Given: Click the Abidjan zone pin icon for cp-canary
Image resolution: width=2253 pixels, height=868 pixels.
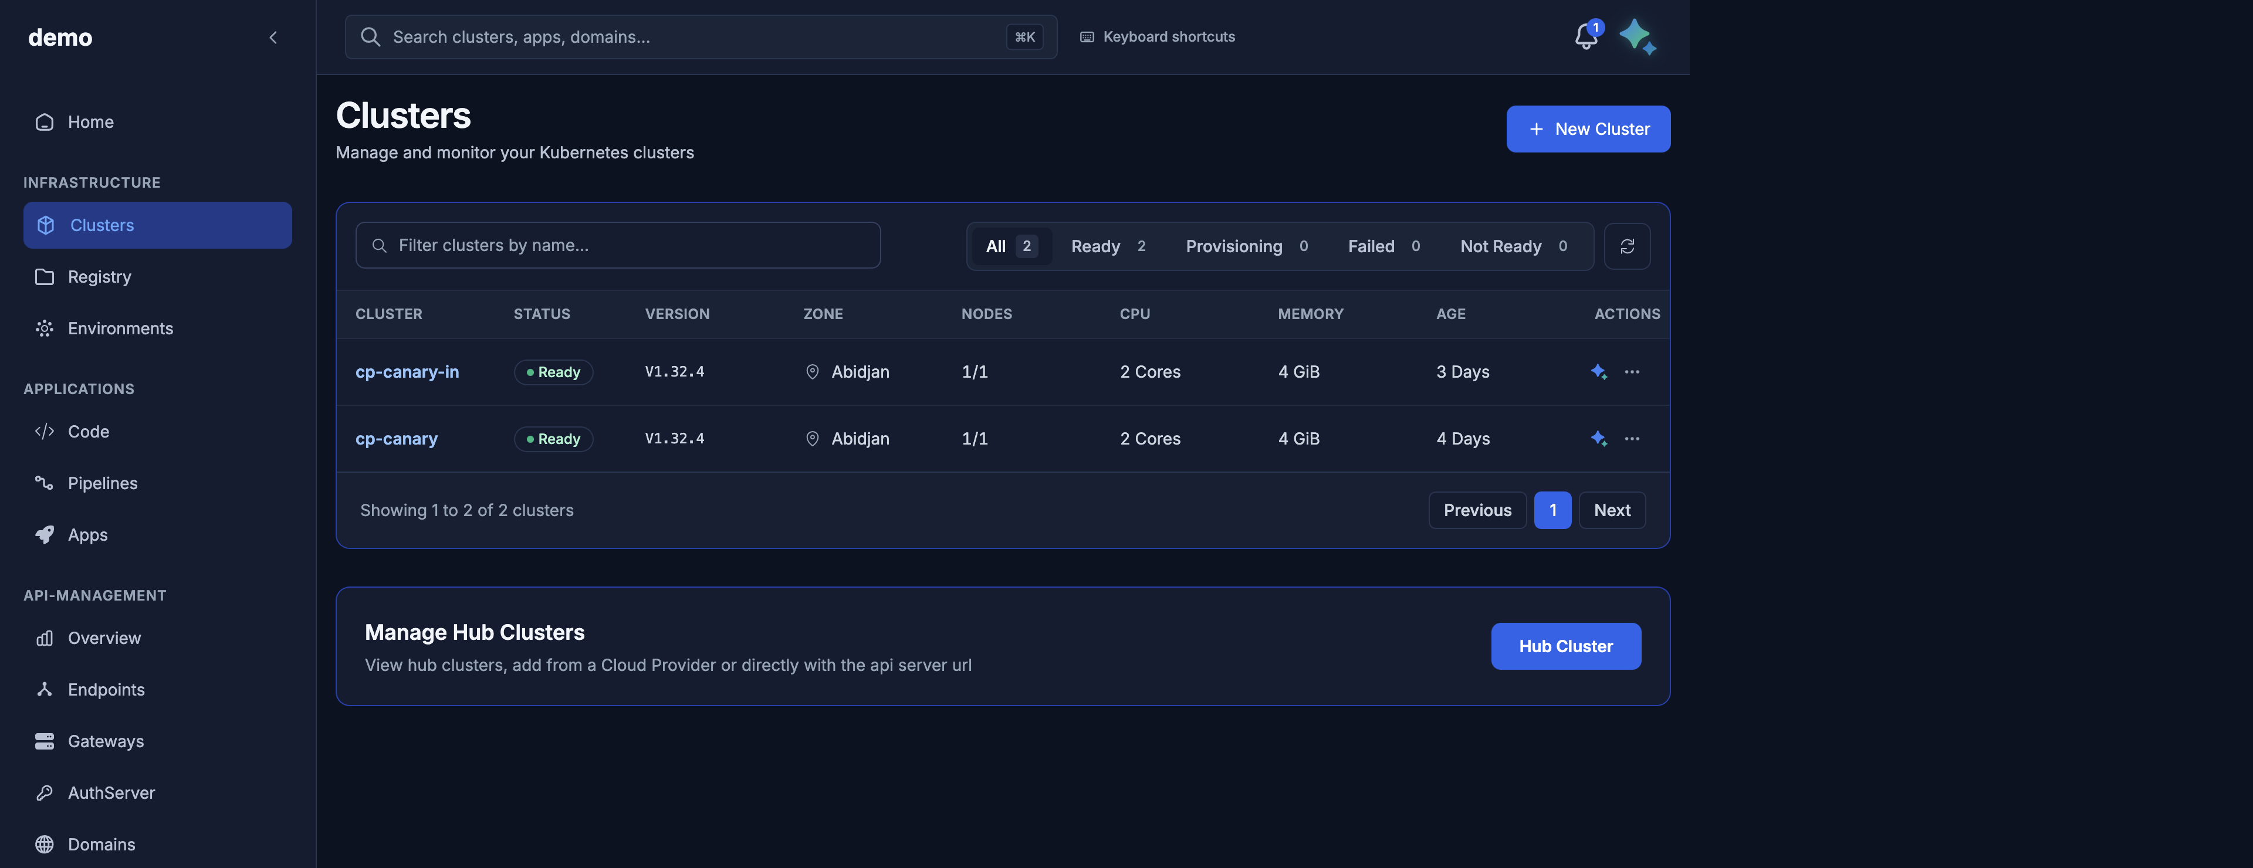Looking at the screenshot, I should click(811, 438).
